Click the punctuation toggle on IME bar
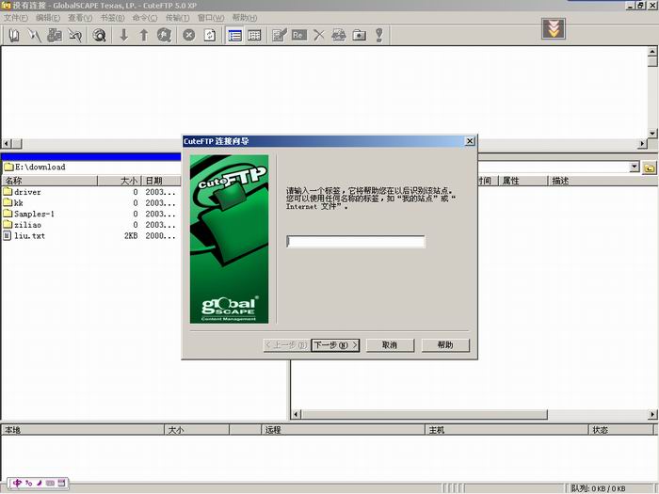The height and width of the screenshot is (494, 659). point(28,483)
